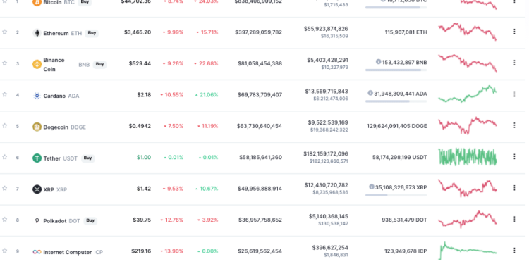529x264 pixels.
Task: Click the Internet Computer logo icon
Action: pyautogui.click(x=37, y=252)
